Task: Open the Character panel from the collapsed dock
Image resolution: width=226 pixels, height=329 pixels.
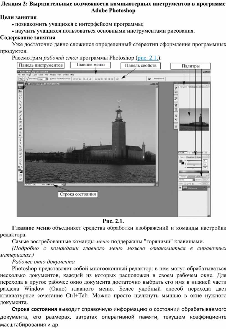Action: coord(176,116)
